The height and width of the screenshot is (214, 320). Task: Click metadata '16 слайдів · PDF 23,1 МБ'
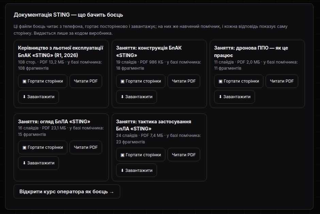pyautogui.click(x=42, y=128)
